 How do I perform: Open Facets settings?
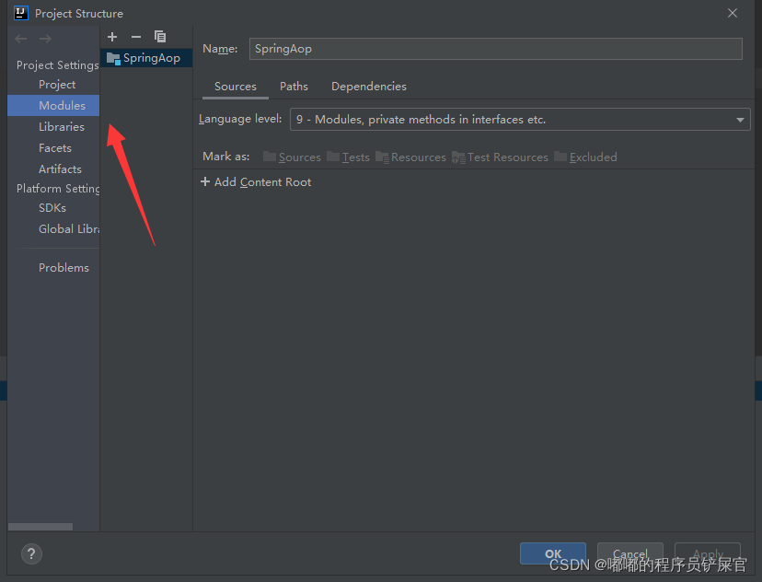pos(55,148)
